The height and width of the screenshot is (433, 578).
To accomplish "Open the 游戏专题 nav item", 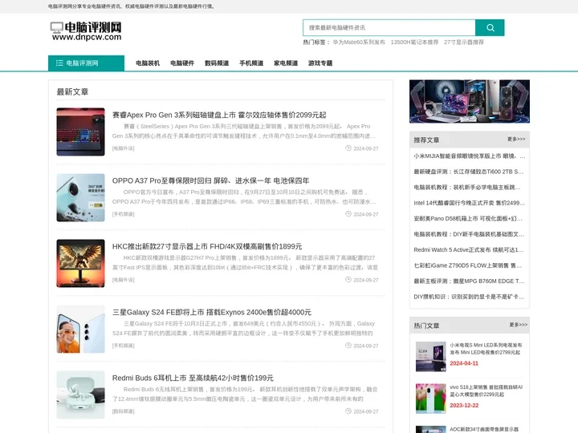I will pyautogui.click(x=320, y=63).
